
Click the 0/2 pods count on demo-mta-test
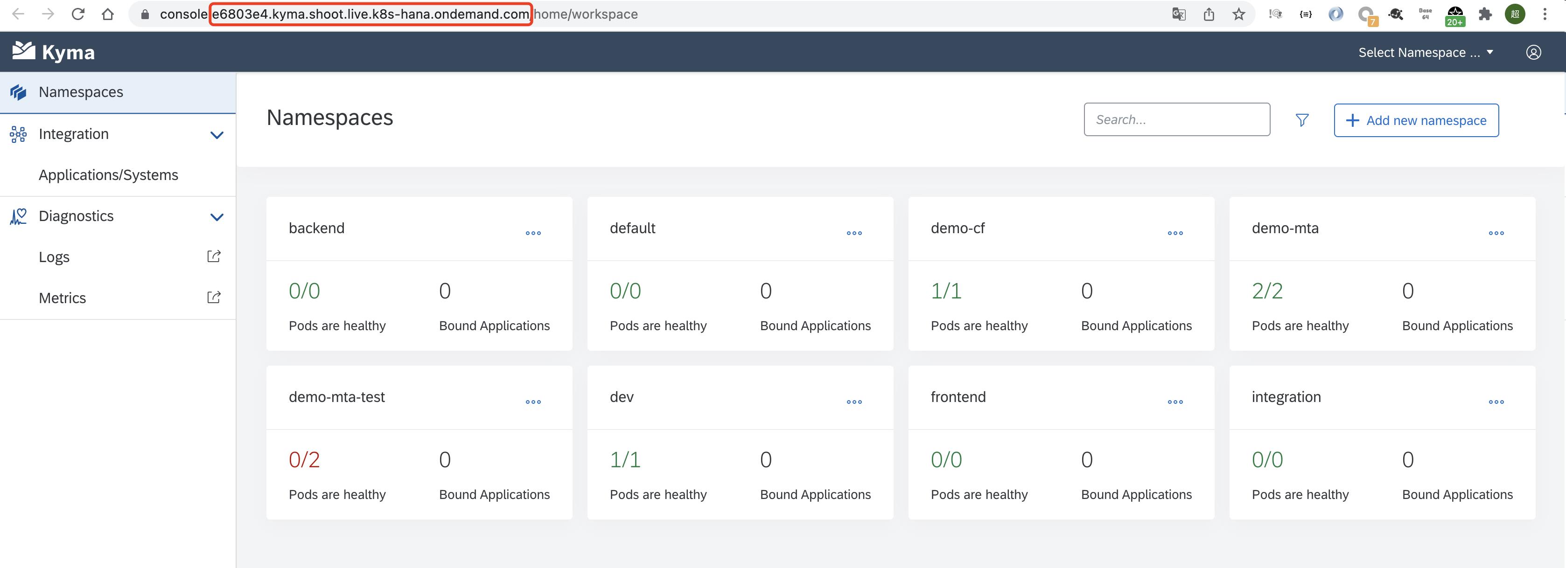304,460
